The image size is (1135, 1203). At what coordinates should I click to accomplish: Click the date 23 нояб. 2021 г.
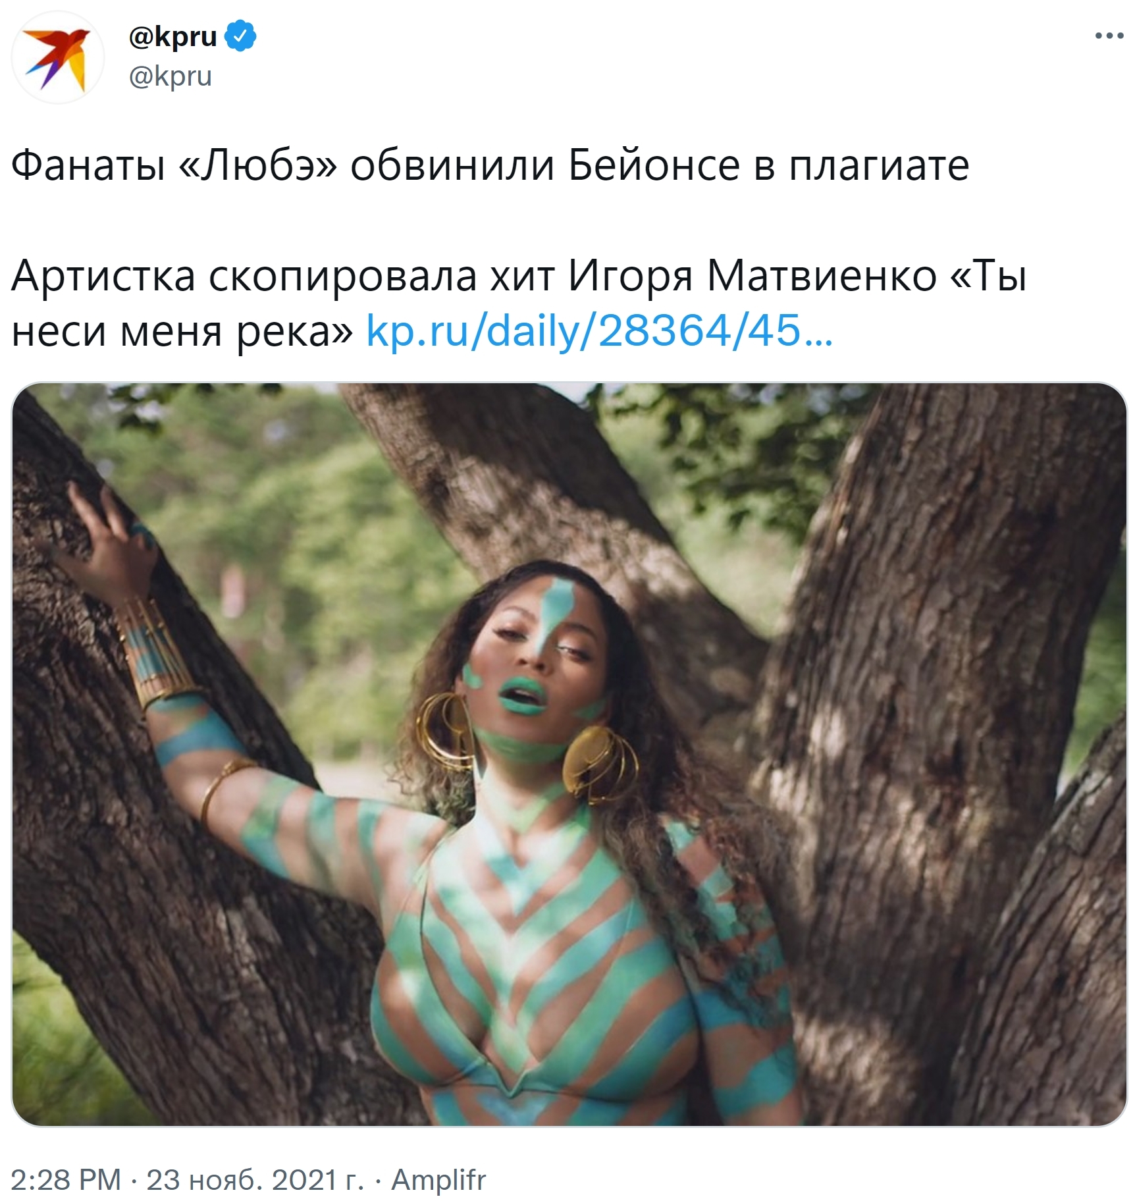click(x=255, y=1179)
